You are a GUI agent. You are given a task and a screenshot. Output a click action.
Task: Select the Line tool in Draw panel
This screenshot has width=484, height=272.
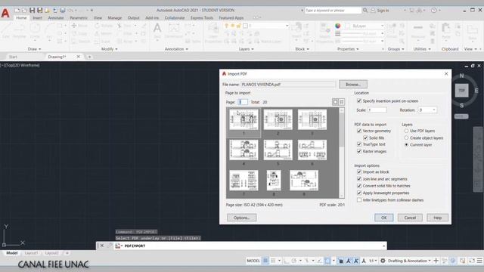coord(6,31)
